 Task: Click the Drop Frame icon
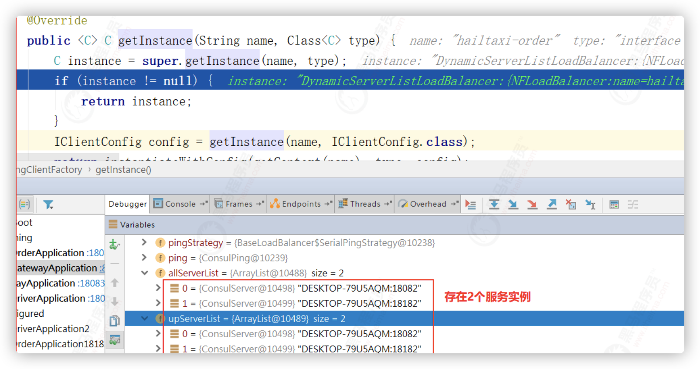point(571,204)
